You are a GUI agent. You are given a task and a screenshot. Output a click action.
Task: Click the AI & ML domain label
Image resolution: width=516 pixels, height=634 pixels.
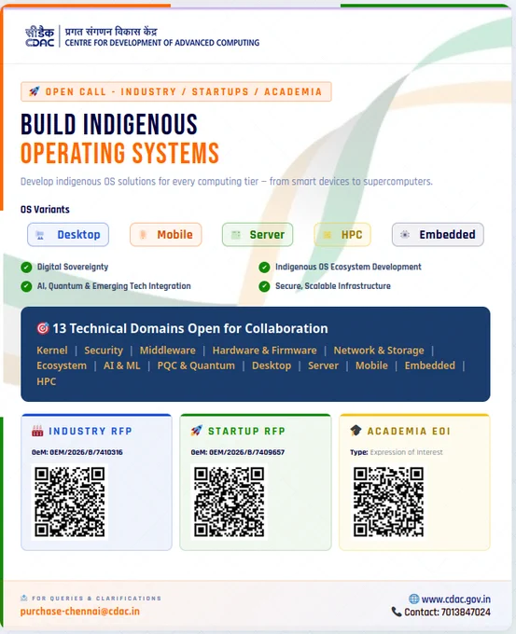122,365
